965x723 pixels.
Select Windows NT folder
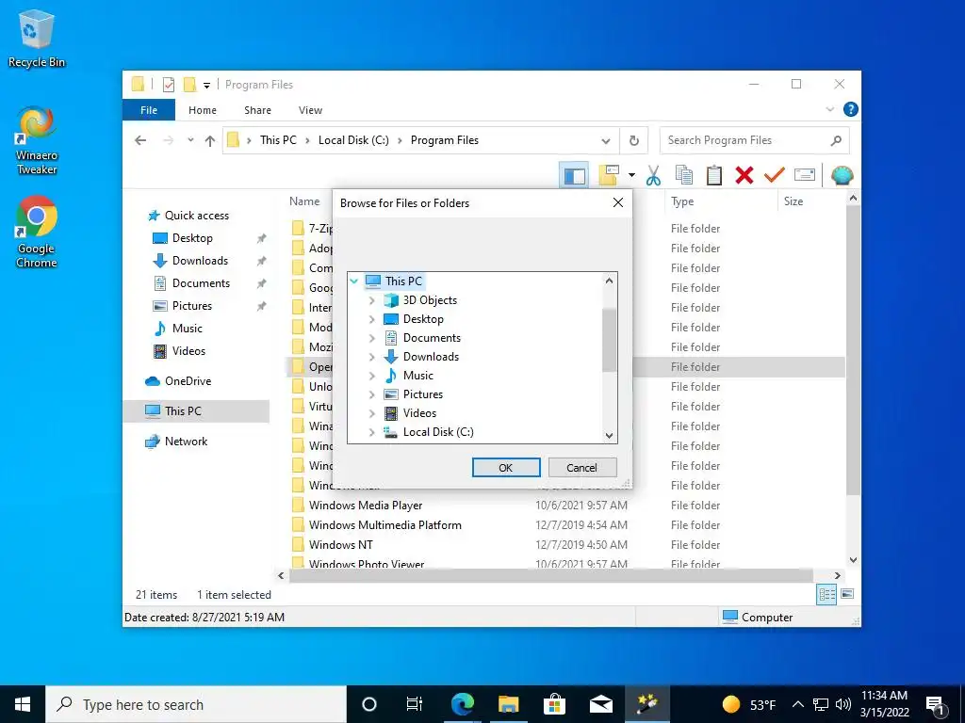click(x=340, y=545)
